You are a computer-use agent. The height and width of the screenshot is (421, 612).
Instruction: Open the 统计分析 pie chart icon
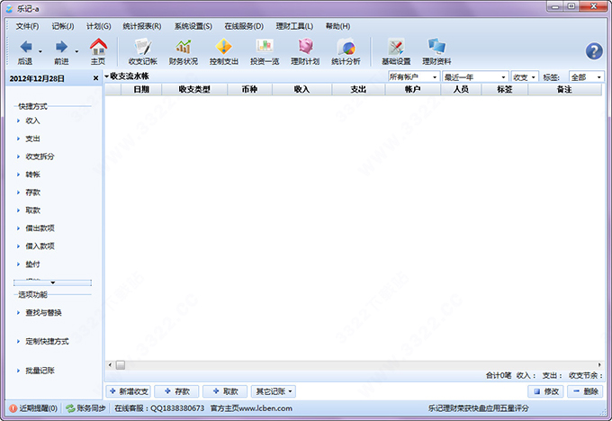point(346,47)
